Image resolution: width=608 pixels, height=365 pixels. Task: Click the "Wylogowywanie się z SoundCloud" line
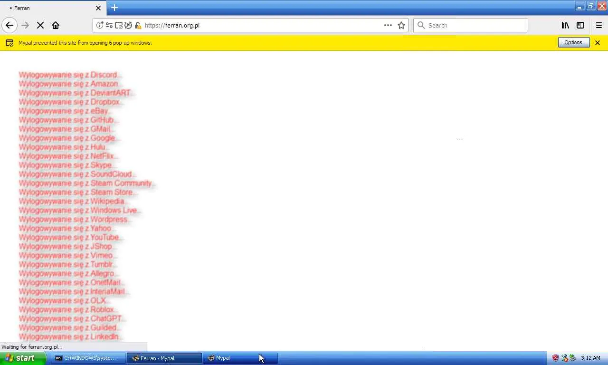[x=77, y=174]
